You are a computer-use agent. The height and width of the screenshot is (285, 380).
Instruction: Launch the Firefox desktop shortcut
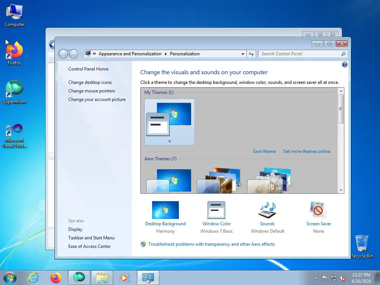point(14,53)
